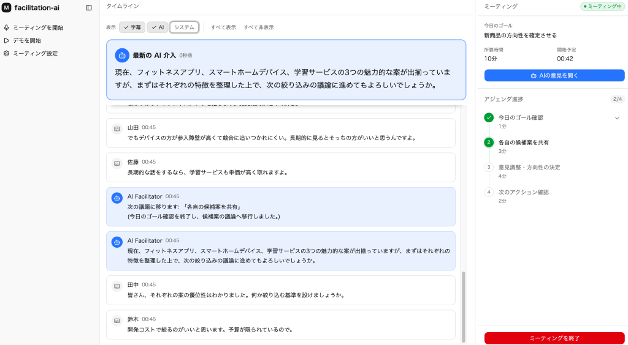The width and height of the screenshot is (628, 345).
Task: Click the caption icon on 佐藤's message
Action: pos(117,163)
